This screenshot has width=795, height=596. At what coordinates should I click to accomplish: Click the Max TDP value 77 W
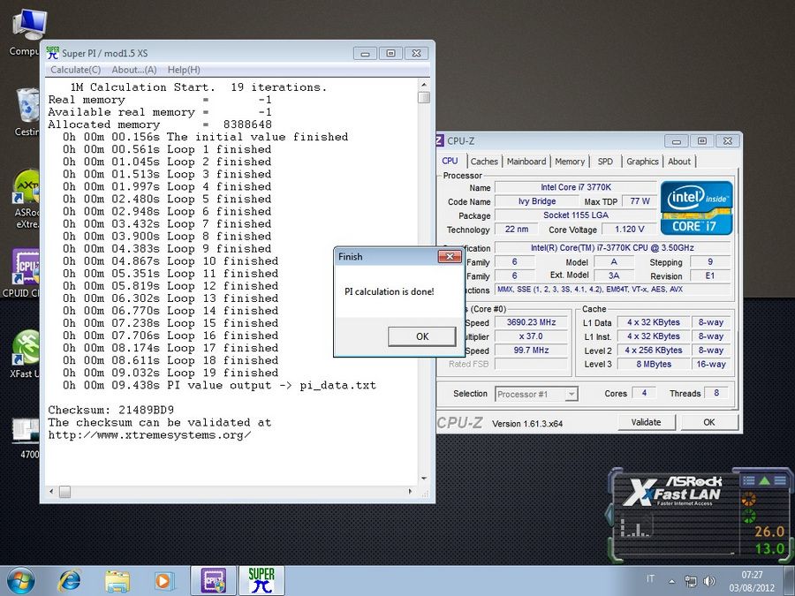pos(640,201)
